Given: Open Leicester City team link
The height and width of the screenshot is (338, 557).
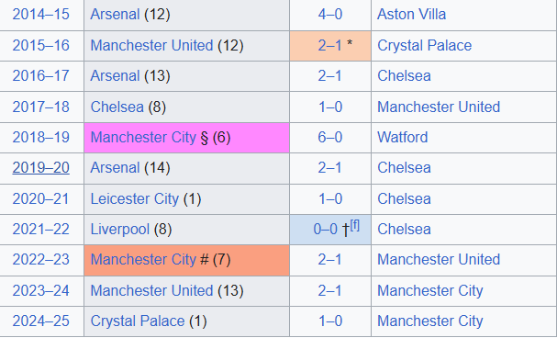Looking at the screenshot, I should coord(135,198).
